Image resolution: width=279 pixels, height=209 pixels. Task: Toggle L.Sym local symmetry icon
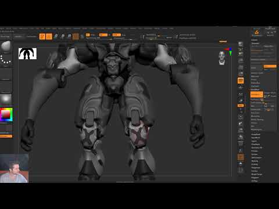(241, 100)
